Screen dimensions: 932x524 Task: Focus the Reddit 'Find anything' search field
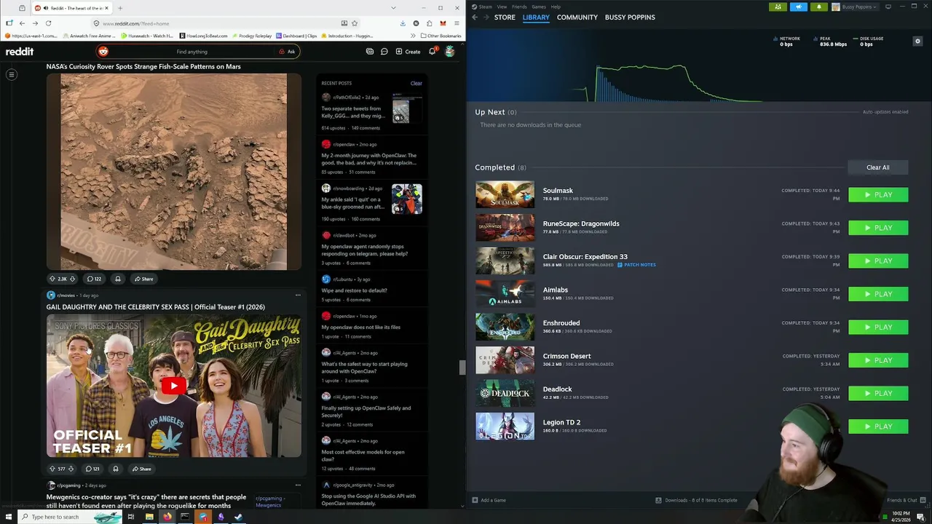(x=191, y=52)
